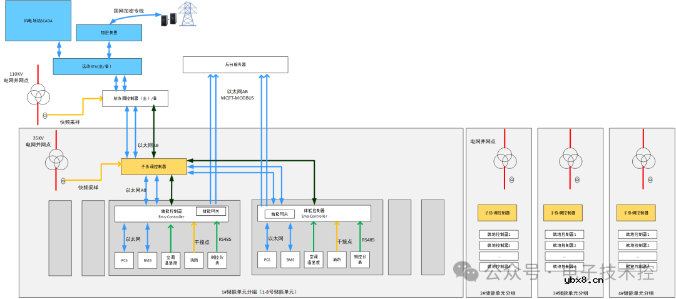
Task: Click the 国网加密专线 label
Action: [128, 11]
